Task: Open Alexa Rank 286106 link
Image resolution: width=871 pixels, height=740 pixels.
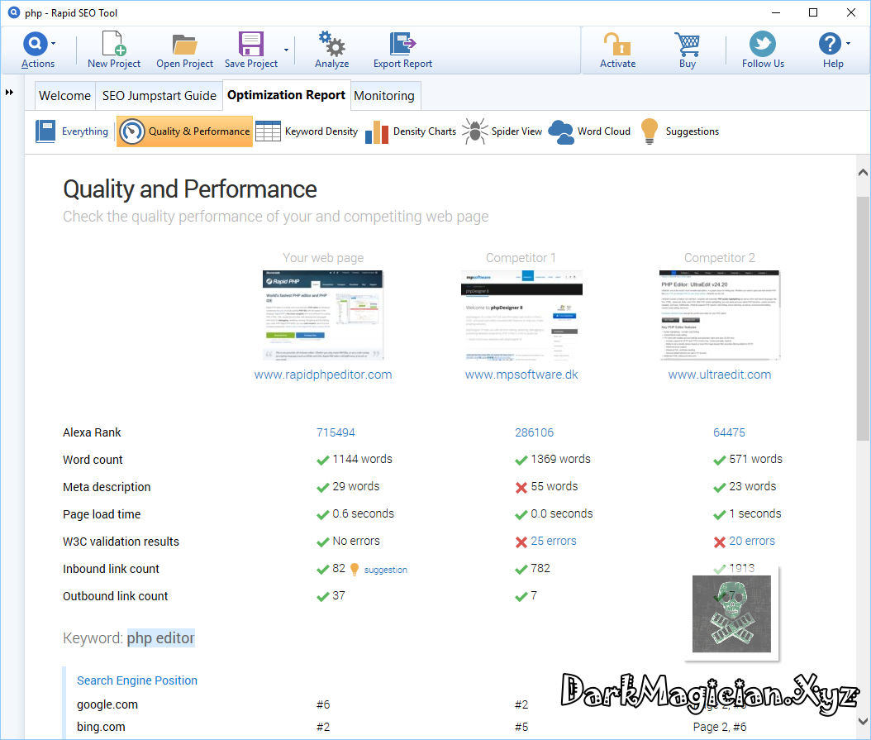Action: pyautogui.click(x=534, y=432)
